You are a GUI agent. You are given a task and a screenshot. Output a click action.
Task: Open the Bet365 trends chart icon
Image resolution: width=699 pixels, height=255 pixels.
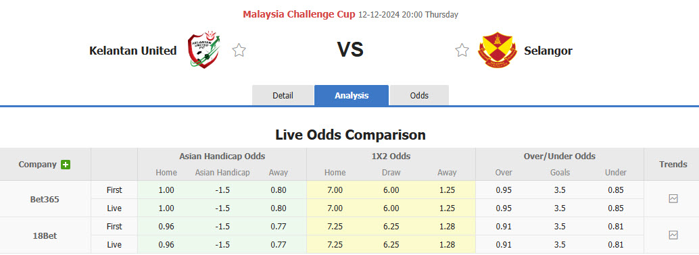[673, 199]
